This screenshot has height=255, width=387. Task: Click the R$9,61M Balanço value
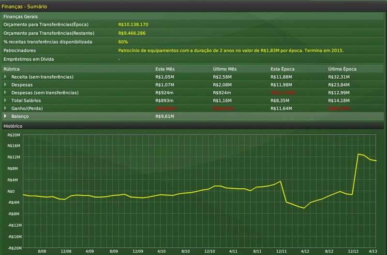(164, 116)
